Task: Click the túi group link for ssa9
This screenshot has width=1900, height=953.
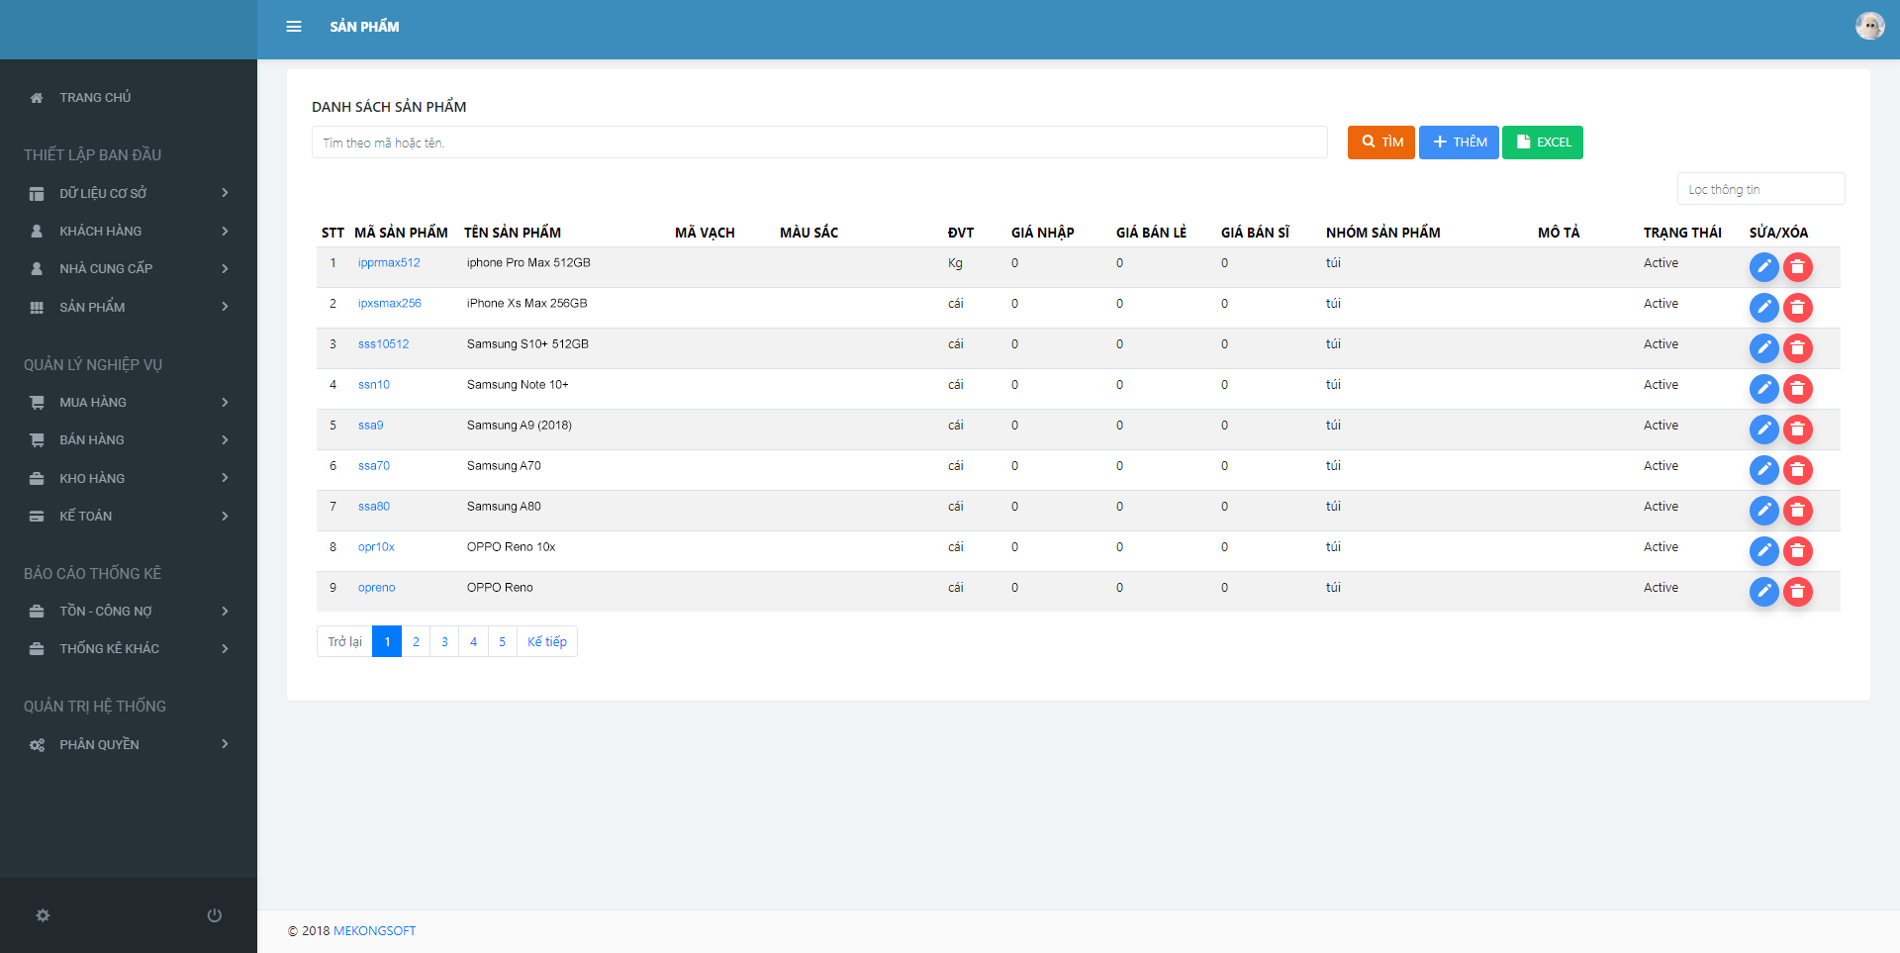Action: pyautogui.click(x=1333, y=426)
